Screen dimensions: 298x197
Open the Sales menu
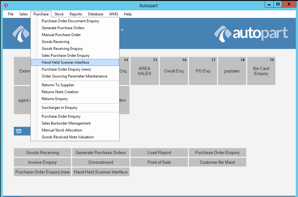click(24, 14)
